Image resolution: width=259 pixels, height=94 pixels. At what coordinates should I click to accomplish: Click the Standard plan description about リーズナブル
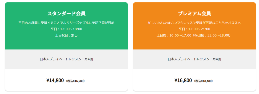(x=67, y=23)
